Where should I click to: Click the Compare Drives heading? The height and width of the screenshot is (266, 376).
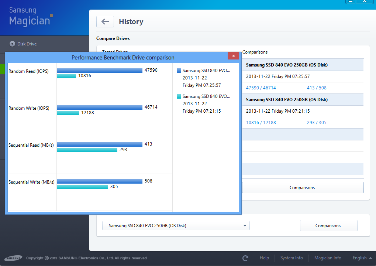click(x=113, y=38)
